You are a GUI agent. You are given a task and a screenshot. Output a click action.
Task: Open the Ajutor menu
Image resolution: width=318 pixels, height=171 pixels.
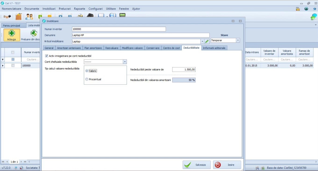136,9
